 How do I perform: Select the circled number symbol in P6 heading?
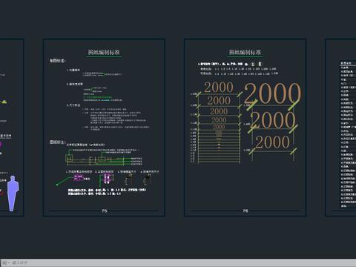(x=253, y=64)
